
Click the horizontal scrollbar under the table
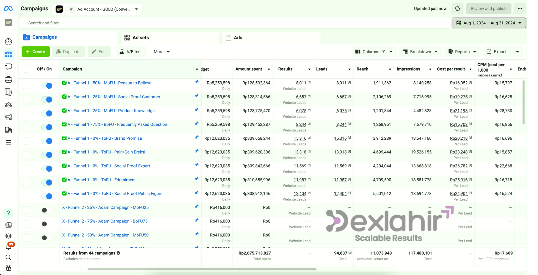[202, 269]
